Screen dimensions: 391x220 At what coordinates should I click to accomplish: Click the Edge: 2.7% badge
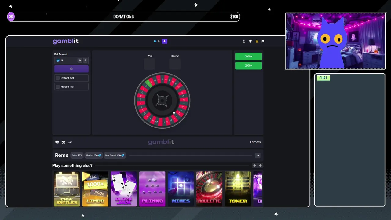pyautogui.click(x=77, y=155)
